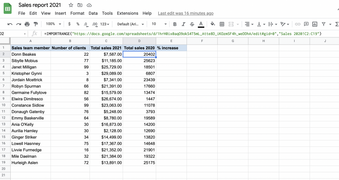Open the 100% zoom dropdown
The width and height of the screenshot is (339, 180).
point(54,24)
